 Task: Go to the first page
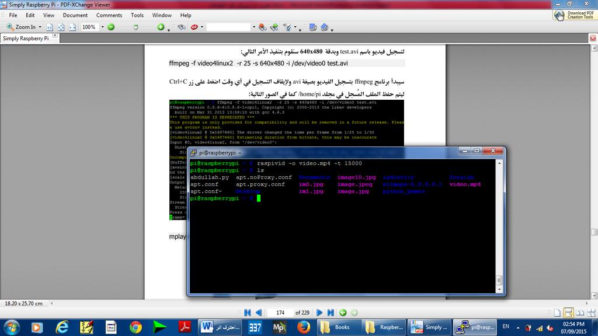coord(247,313)
